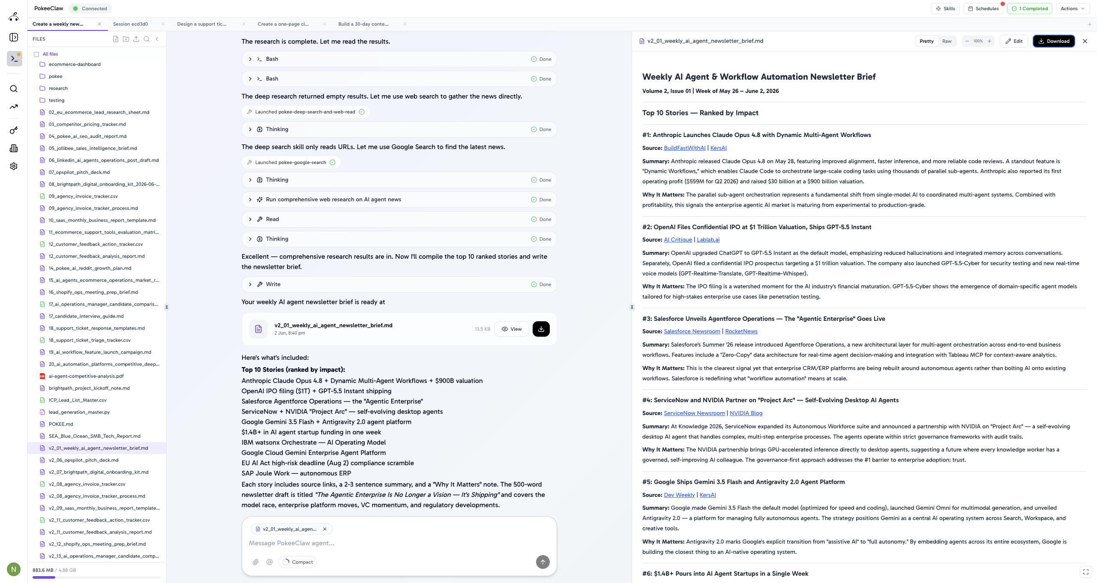Click the Files panel resize handle

point(167,307)
